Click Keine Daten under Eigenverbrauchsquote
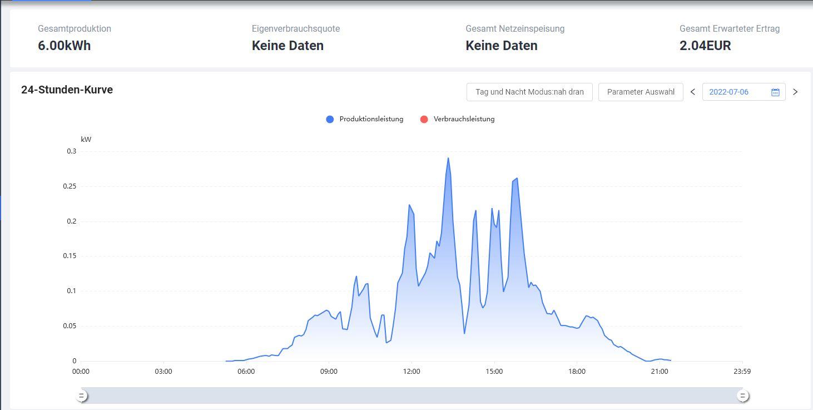813x410 pixels. click(x=287, y=46)
